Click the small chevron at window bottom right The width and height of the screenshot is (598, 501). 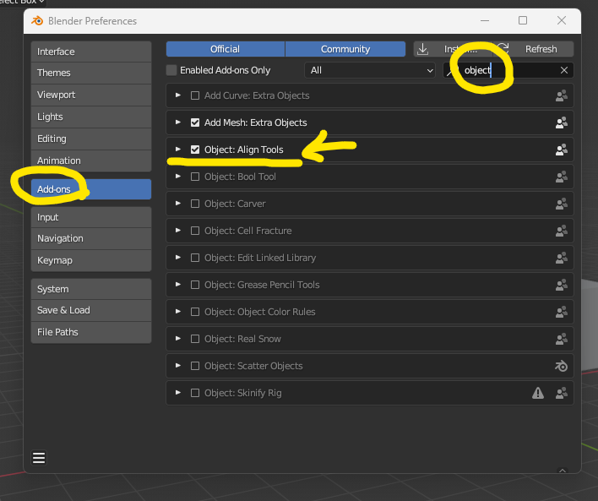tap(563, 471)
